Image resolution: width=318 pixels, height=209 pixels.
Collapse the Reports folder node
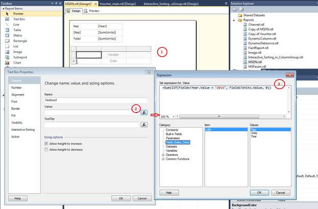pyautogui.click(x=234, y=20)
